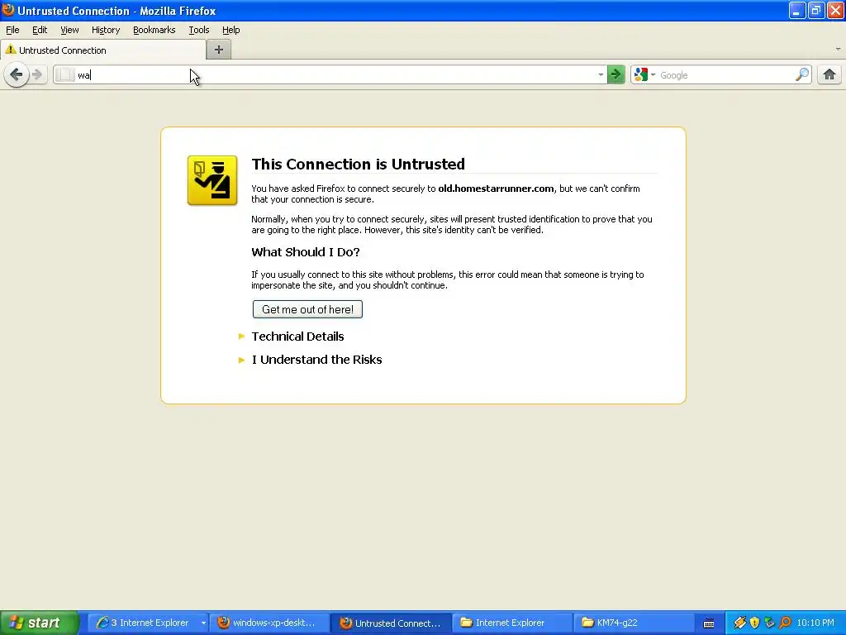Click Get me out of here! button
The image size is (846, 635).
click(x=307, y=309)
